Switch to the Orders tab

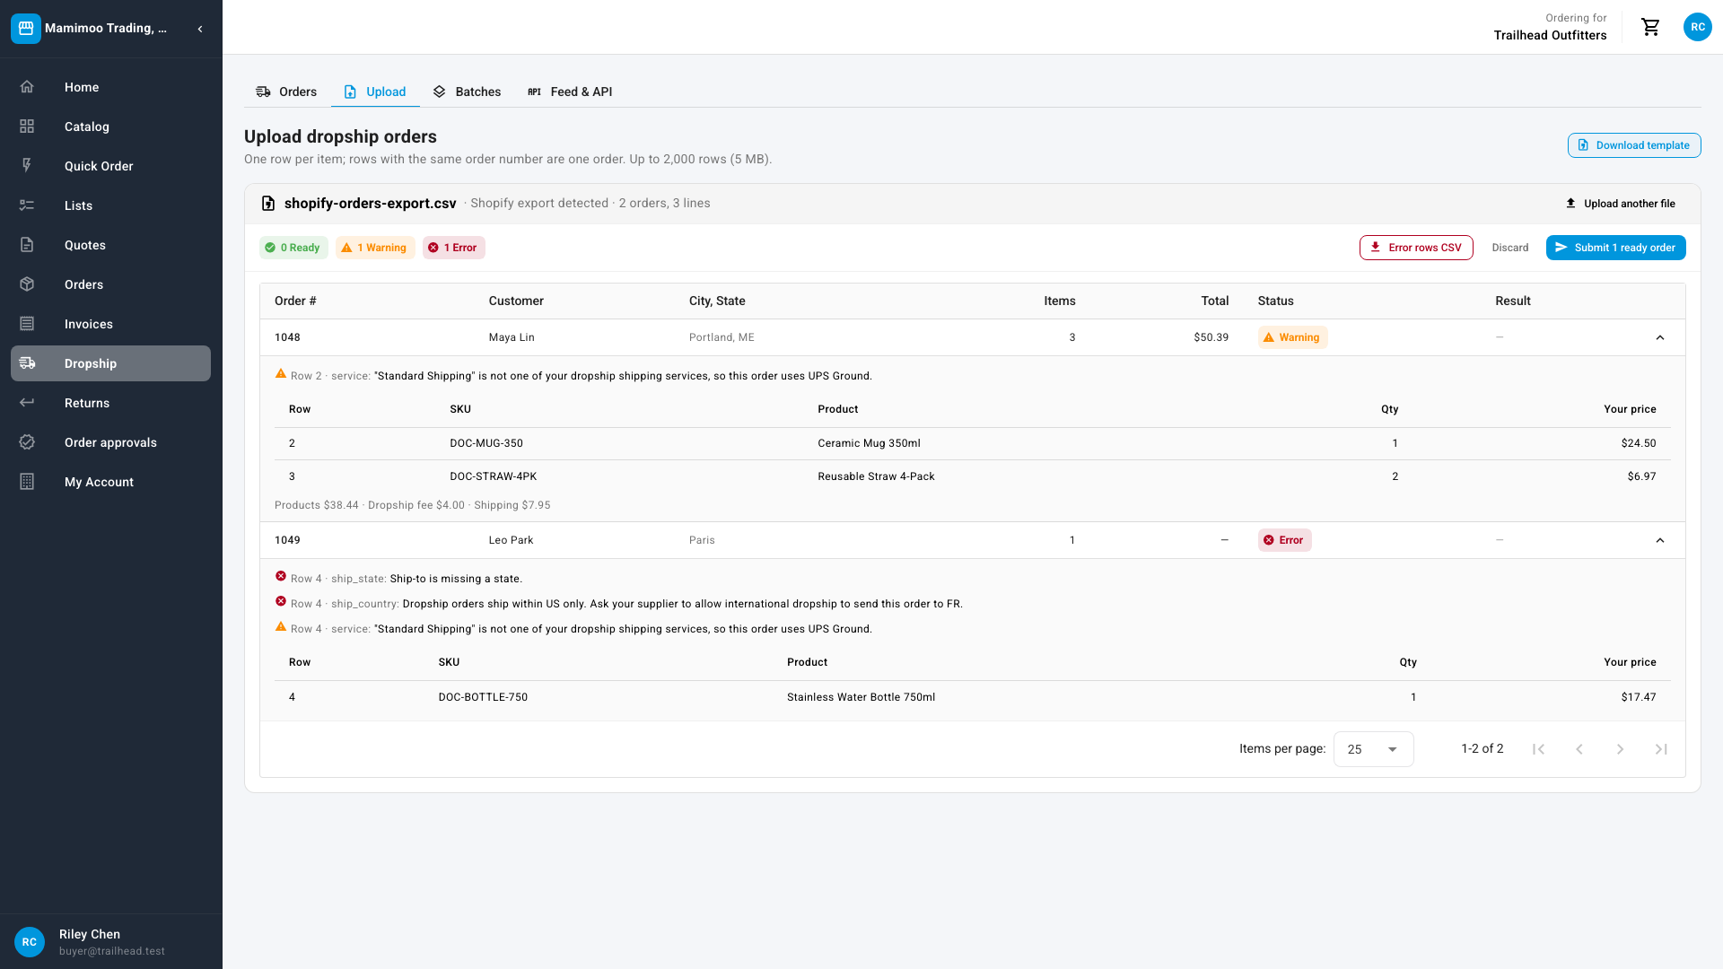tap(286, 92)
